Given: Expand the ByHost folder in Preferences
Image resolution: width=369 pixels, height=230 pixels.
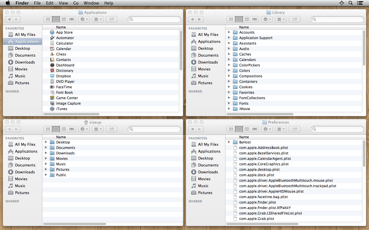Looking at the screenshot, I should 229,142.
